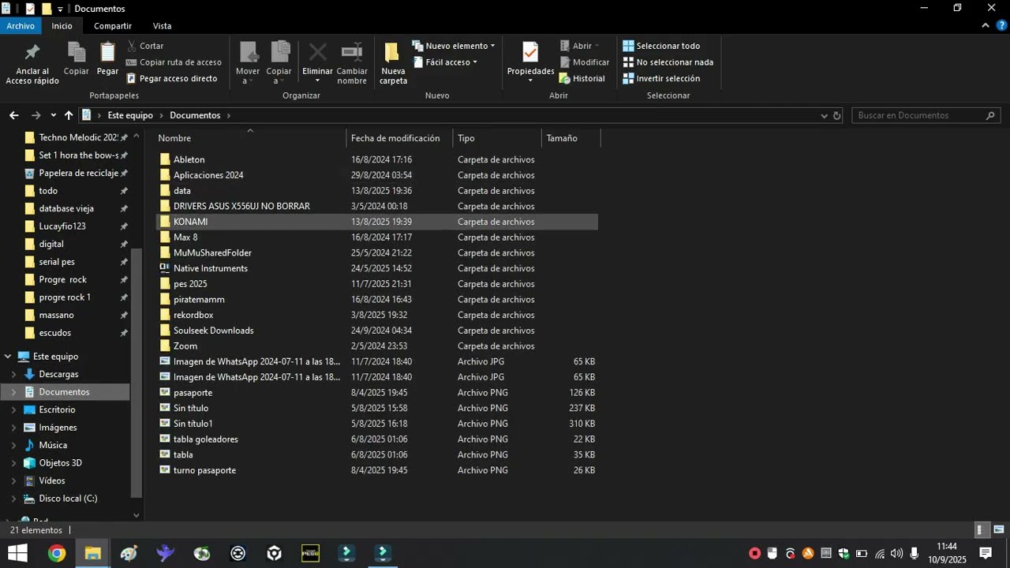The width and height of the screenshot is (1010, 568).
Task: Open the Mover a dropdown
Action: click(x=248, y=63)
